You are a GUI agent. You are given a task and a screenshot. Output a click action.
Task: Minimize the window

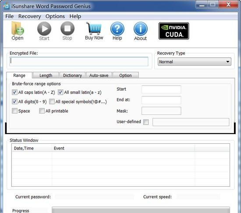point(202,4)
